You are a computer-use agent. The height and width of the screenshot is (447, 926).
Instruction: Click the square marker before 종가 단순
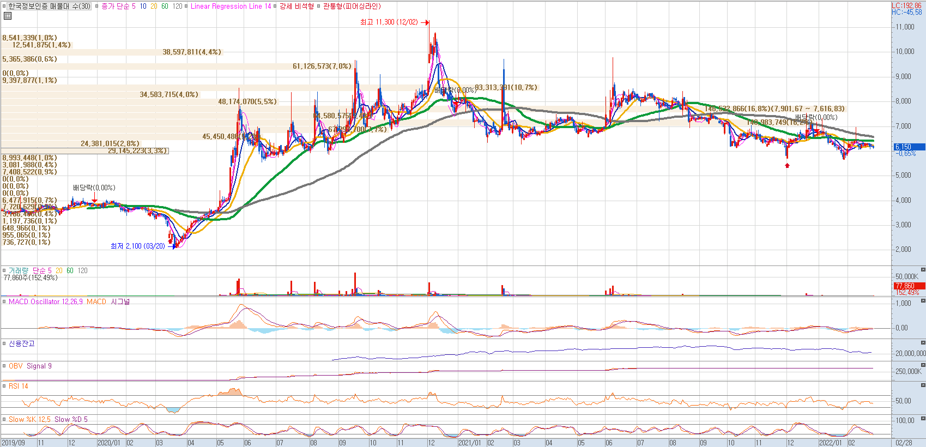pyautogui.click(x=97, y=7)
